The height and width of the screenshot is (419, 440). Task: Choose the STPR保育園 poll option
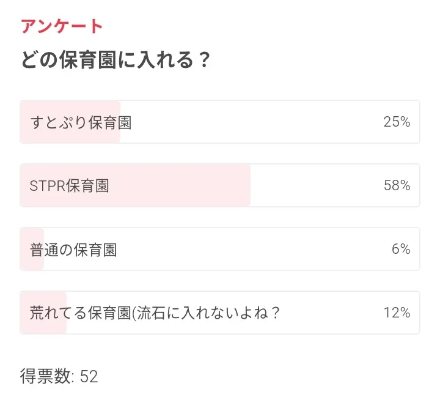click(x=70, y=186)
